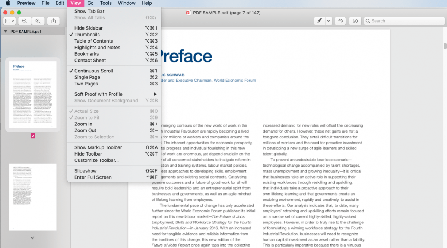This screenshot has height=248, width=447.
Task: Close the open View menu
Action: (x=76, y=3)
